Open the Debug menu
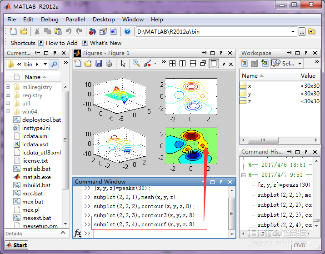The image size is (325, 254). pos(50,20)
